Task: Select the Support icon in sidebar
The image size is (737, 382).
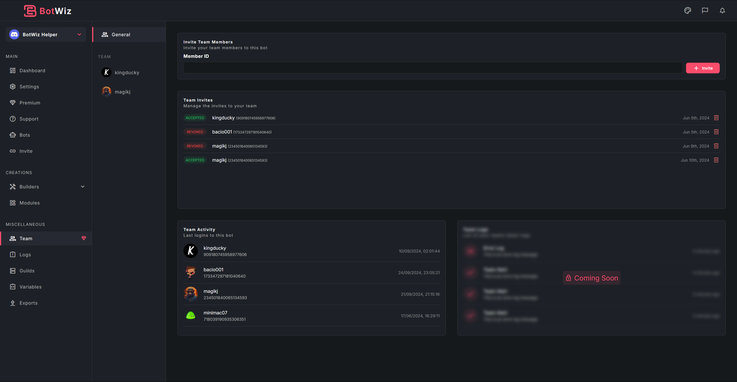Action: click(13, 119)
